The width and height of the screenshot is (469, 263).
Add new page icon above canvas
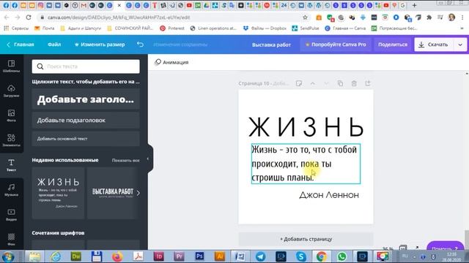click(x=368, y=83)
